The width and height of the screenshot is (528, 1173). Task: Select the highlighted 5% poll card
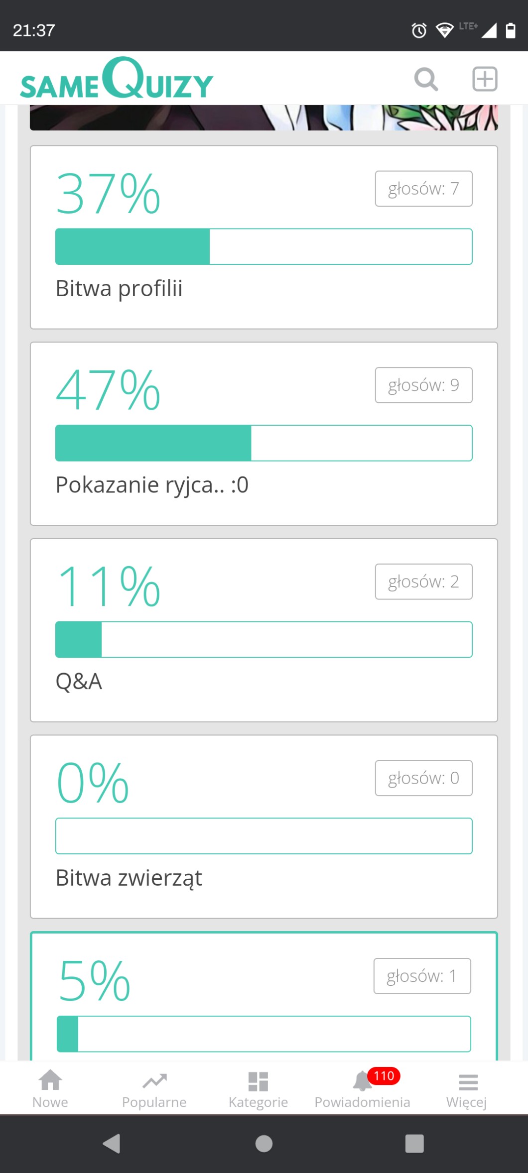click(264, 996)
